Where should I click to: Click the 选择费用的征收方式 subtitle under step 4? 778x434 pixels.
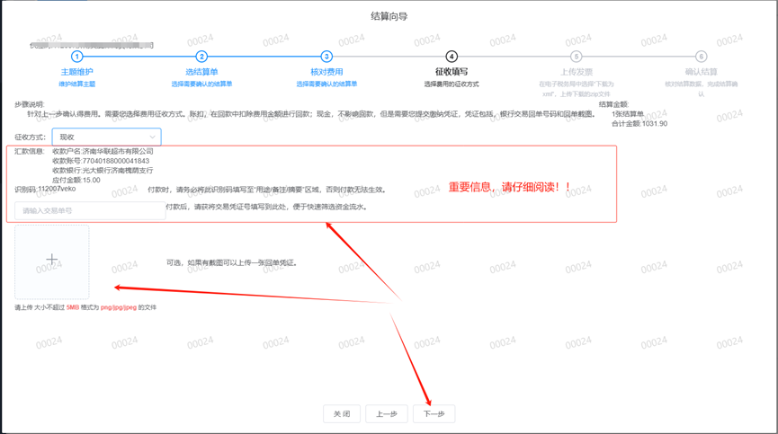click(452, 84)
